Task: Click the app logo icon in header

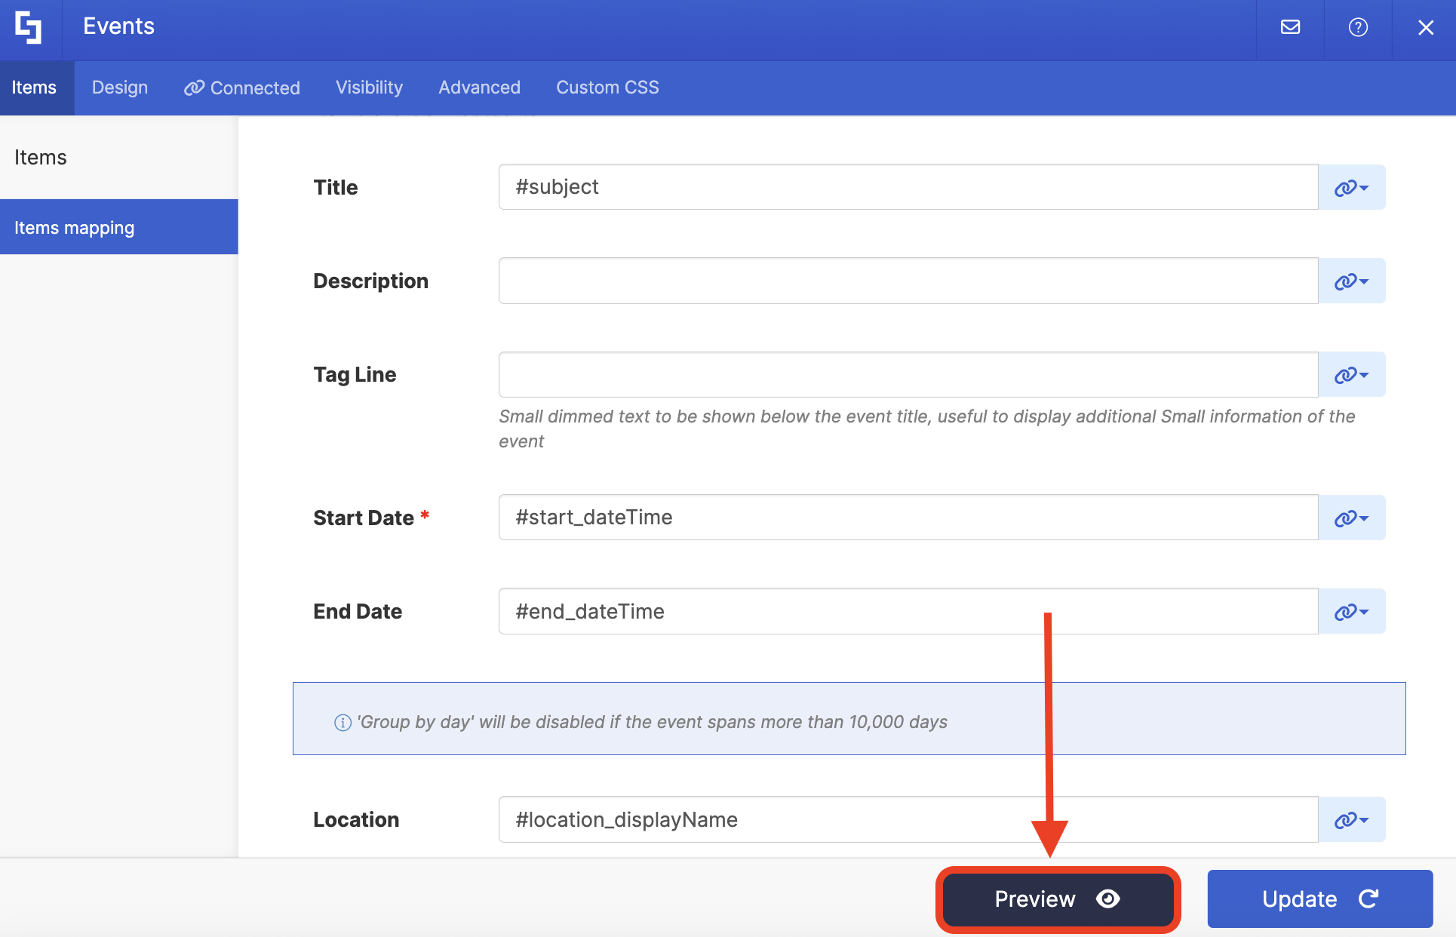Action: click(x=29, y=28)
